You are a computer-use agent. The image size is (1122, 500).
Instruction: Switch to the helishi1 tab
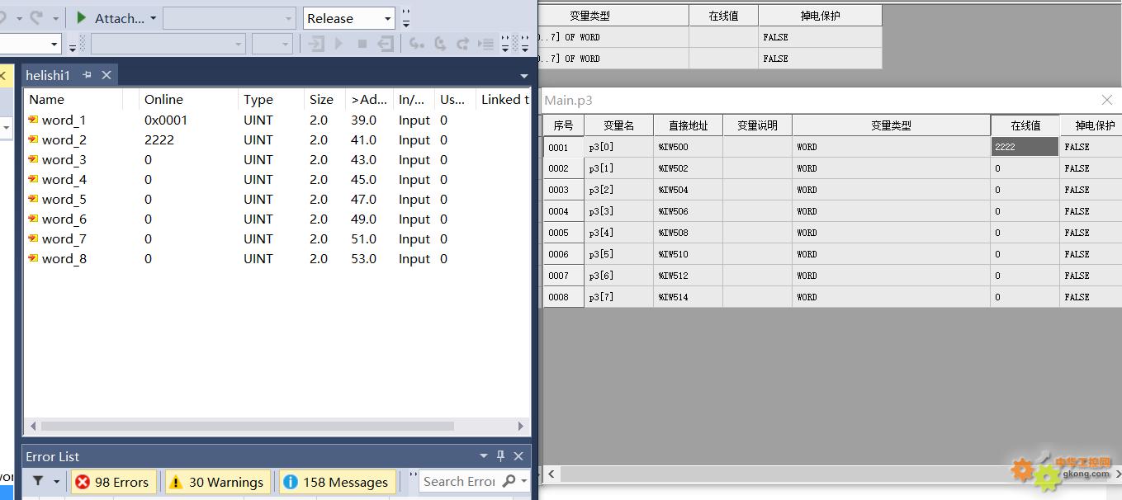[48, 75]
